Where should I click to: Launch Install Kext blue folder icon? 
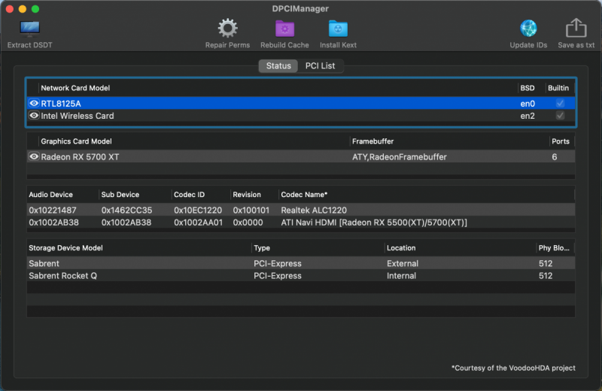[x=338, y=29]
